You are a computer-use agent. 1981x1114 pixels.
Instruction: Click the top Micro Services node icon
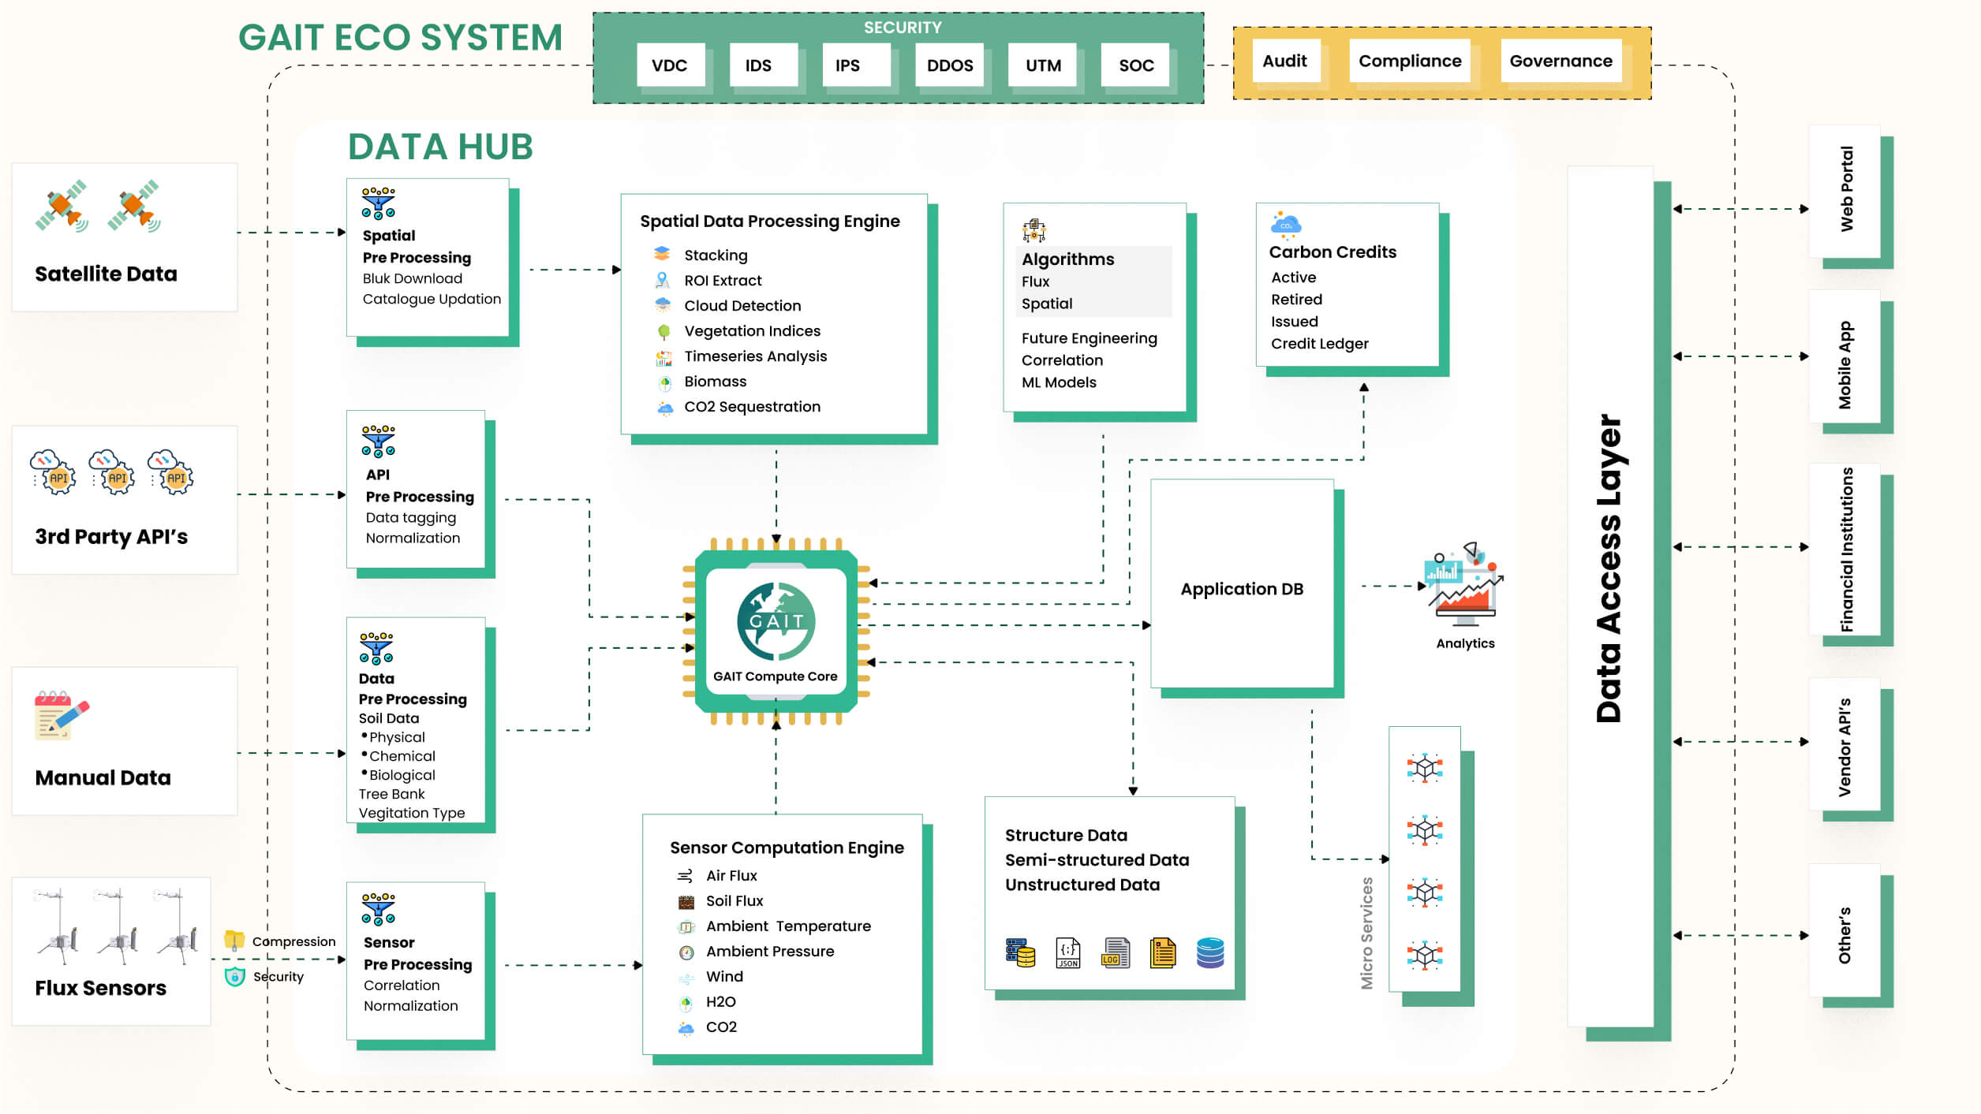pyautogui.click(x=1424, y=767)
